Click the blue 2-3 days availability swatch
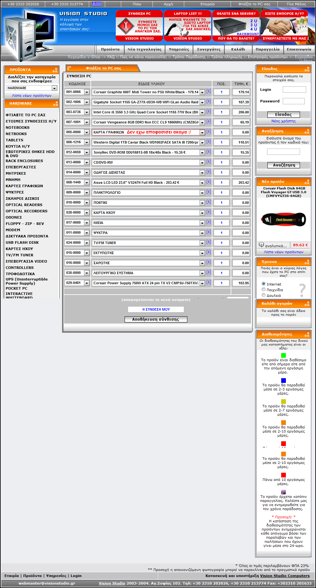 [283, 380]
